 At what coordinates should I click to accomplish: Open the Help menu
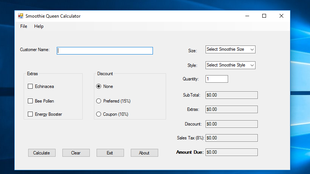(x=39, y=26)
